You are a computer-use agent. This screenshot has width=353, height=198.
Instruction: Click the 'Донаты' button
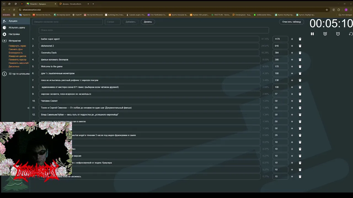(148, 22)
